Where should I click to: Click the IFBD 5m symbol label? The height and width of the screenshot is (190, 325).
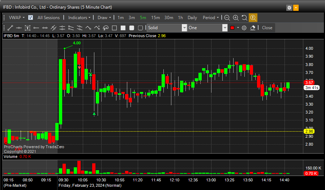tap(11, 36)
